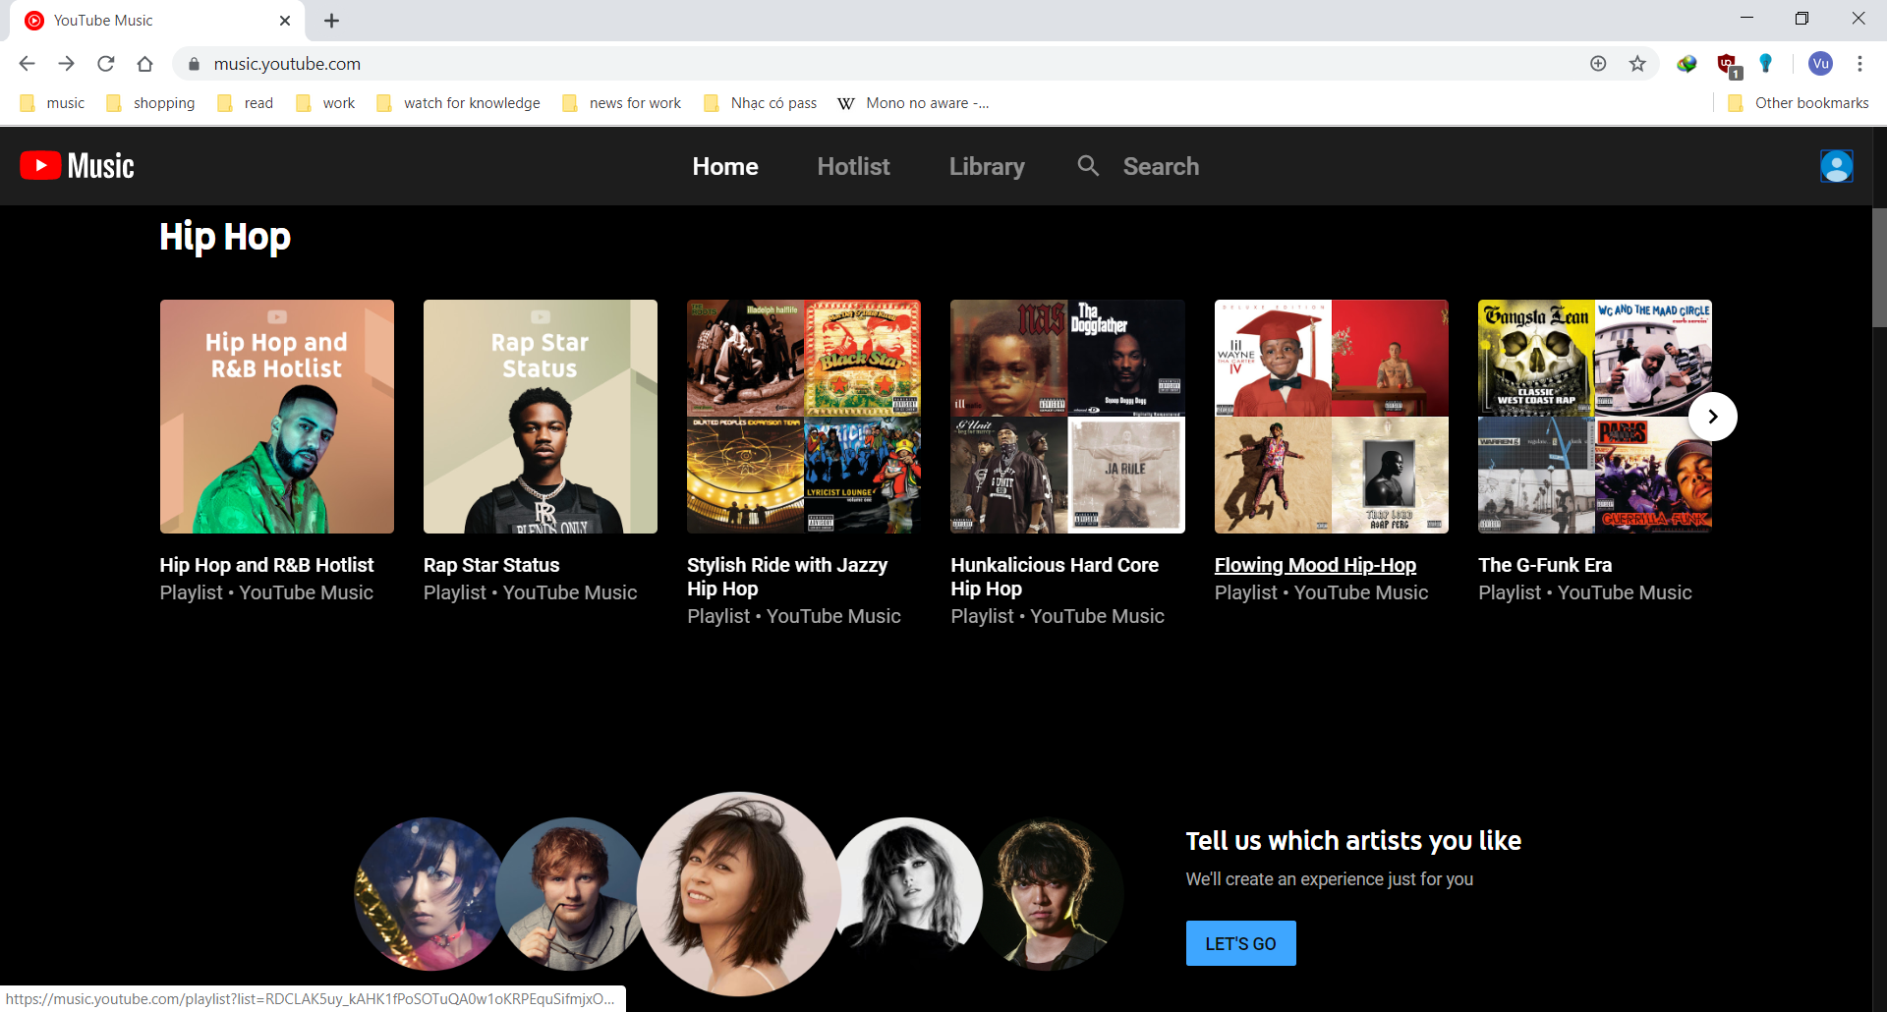Image resolution: width=1887 pixels, height=1012 pixels.
Task: Open Flowing Mood Hip-Hop title link
Action: point(1315,565)
